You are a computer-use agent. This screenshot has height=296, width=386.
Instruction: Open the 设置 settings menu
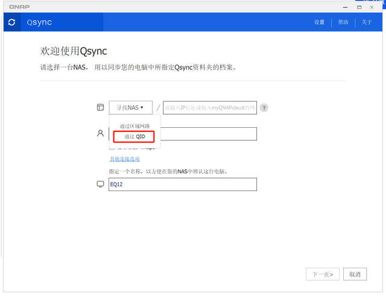tap(319, 22)
